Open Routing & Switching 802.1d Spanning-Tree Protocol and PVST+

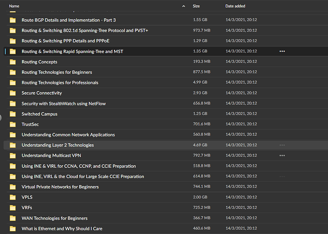click(x=85, y=31)
